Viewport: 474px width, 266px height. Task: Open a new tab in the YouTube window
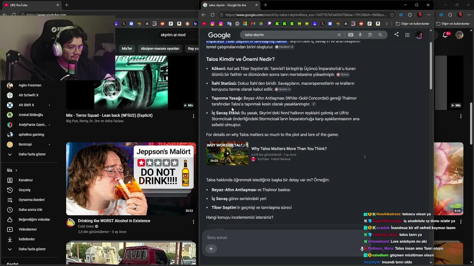[x=67, y=5]
